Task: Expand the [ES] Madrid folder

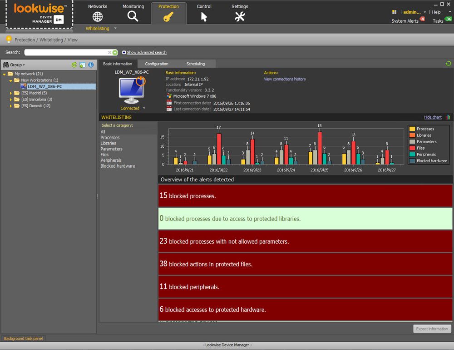Action: pos(11,93)
